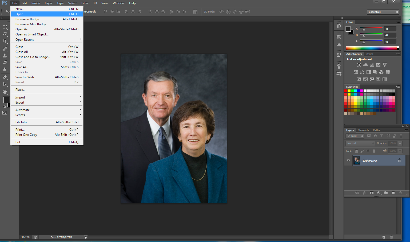Open the Color panel options menu
Image resolution: width=410 pixels, height=242 pixels.
pyautogui.click(x=398, y=22)
